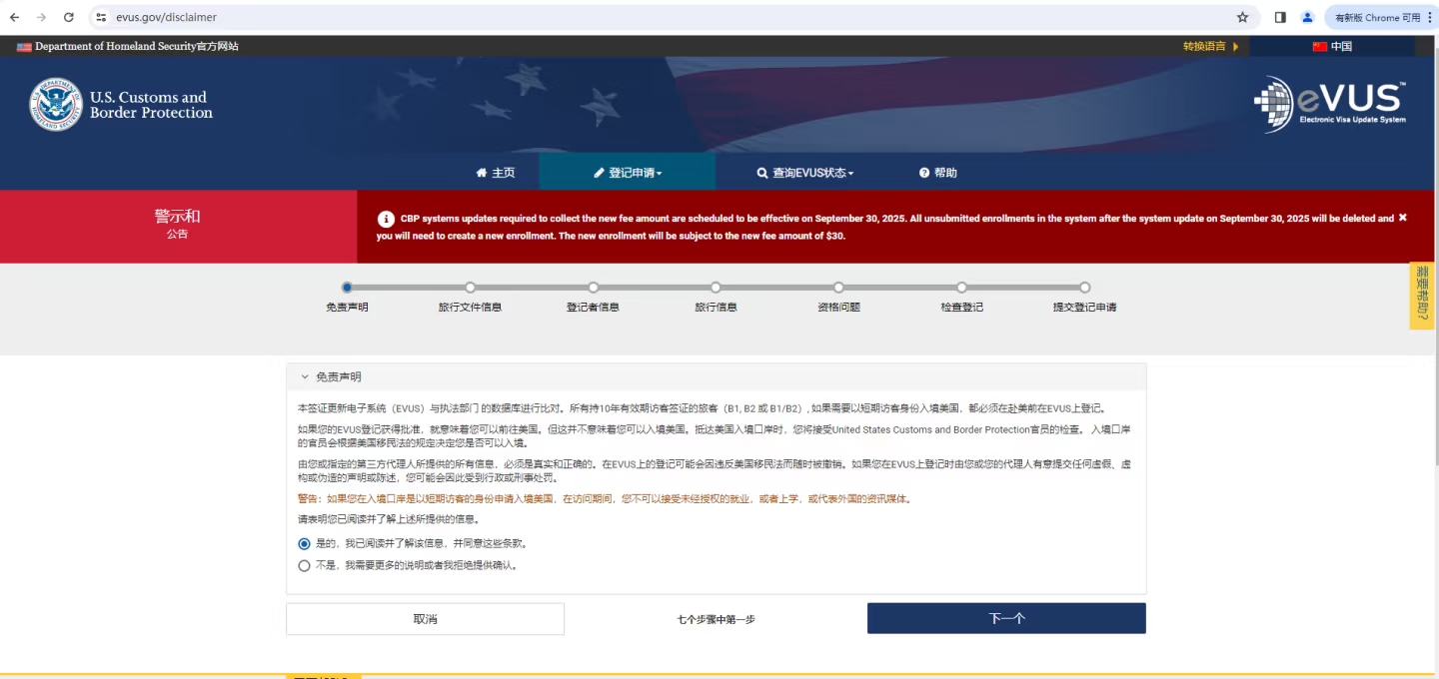The image size is (1439, 679).
Task: Collapse the 免责声明 section chevron
Action: pyautogui.click(x=305, y=377)
